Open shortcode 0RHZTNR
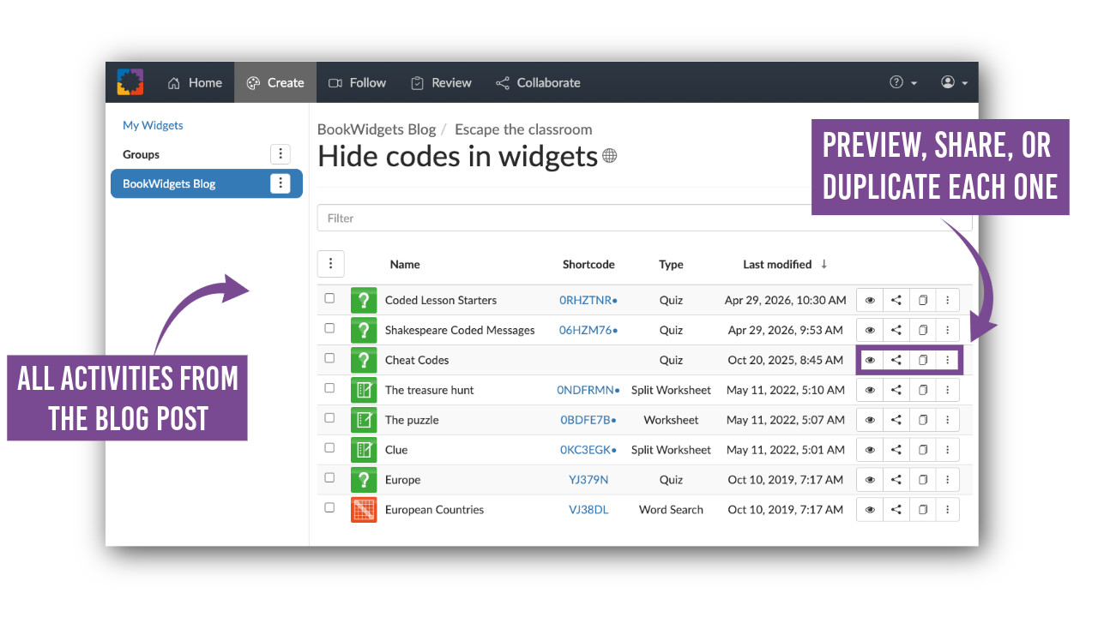 588,300
